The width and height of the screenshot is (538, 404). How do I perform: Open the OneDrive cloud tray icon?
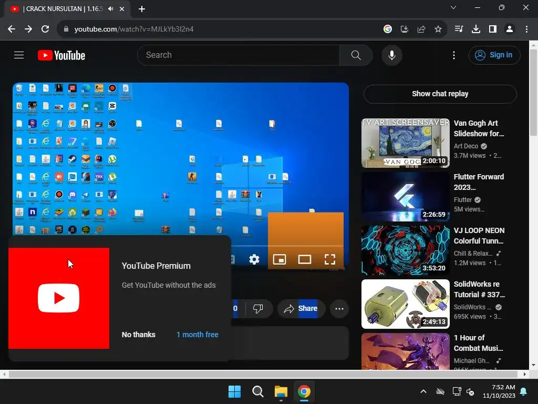440,391
